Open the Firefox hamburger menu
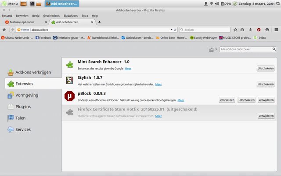This screenshot has height=176, width=281. tap(276, 29)
